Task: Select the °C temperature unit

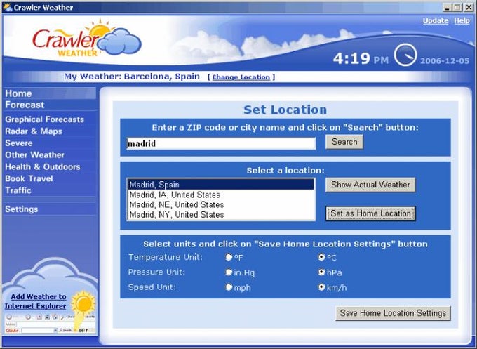Action: [x=321, y=257]
